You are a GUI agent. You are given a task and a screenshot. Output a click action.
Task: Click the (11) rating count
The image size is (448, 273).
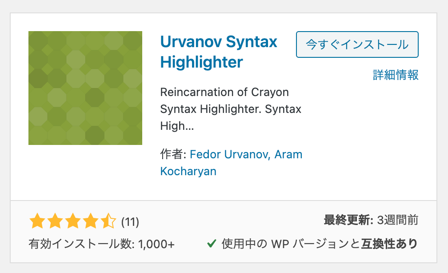tap(130, 222)
